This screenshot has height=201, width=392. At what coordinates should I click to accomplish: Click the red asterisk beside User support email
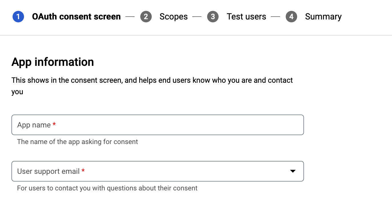[83, 171]
